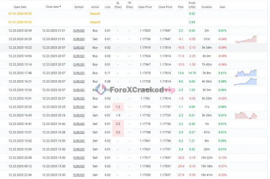Screen dimensions: 270x179
Task: Click the TP (Pips) column header
Action: (x=130, y=5)
